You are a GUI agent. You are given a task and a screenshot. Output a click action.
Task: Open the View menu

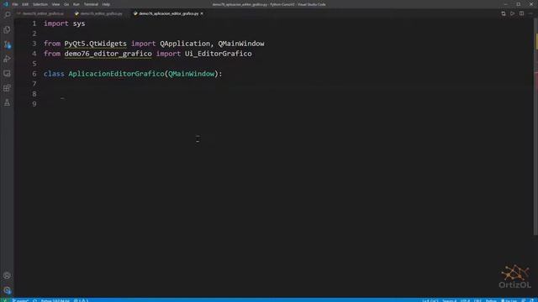click(x=55, y=4)
